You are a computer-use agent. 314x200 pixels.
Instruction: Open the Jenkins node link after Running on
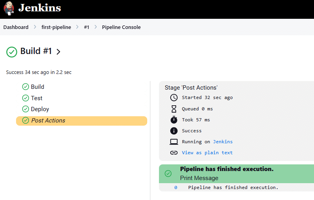[223, 142]
